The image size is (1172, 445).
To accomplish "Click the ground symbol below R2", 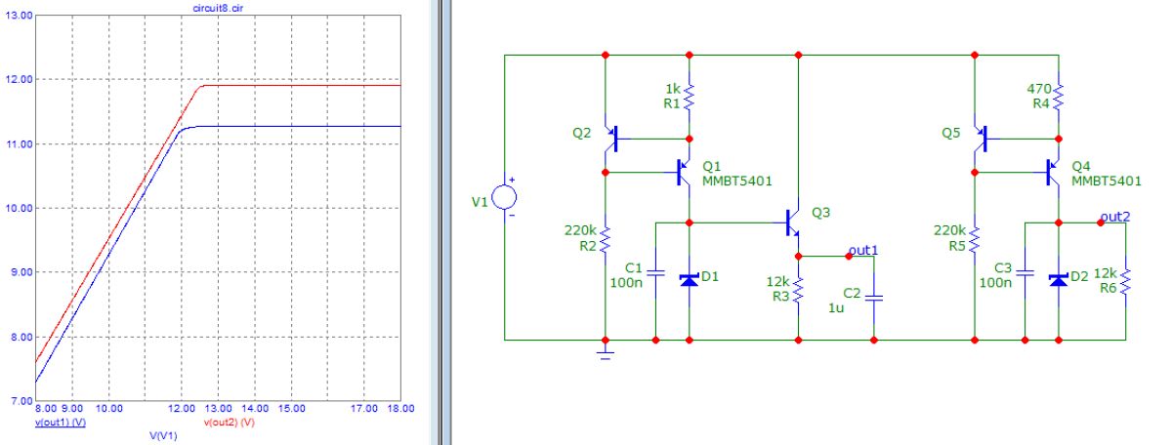I will tap(606, 353).
